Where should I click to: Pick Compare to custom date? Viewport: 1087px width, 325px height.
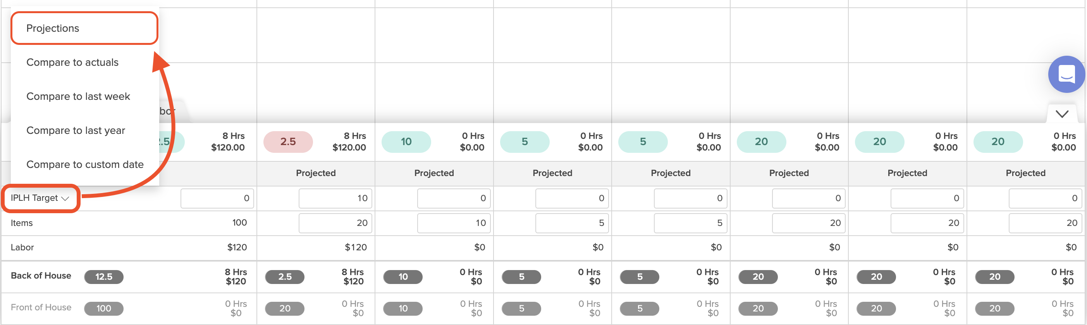[x=85, y=164]
